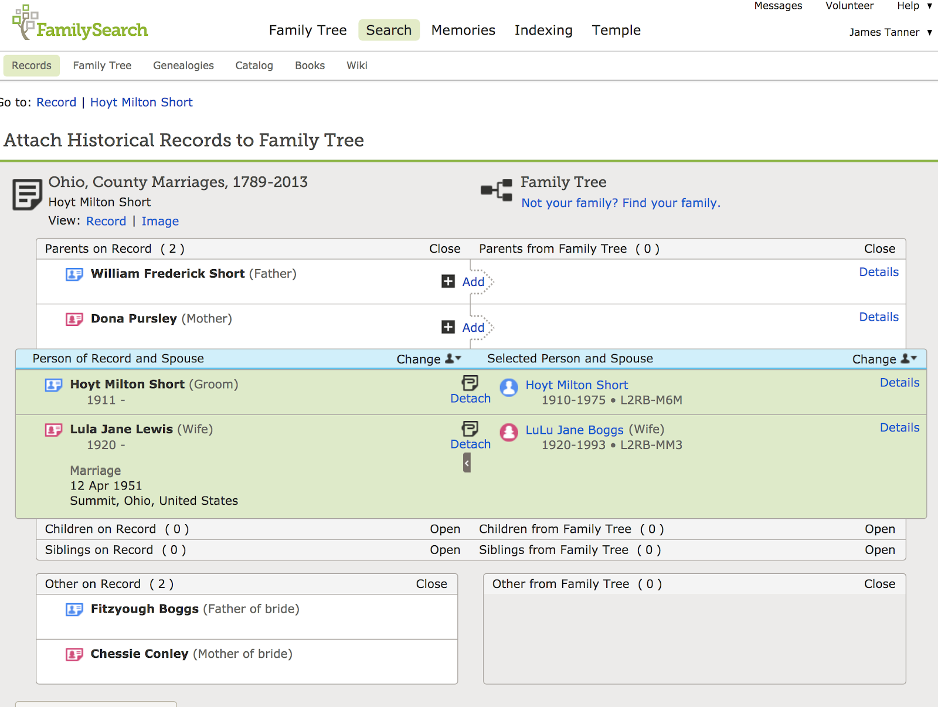The width and height of the screenshot is (938, 707).
Task: Open Hoyt Milton Short's tree profile link
Action: pyautogui.click(x=577, y=385)
